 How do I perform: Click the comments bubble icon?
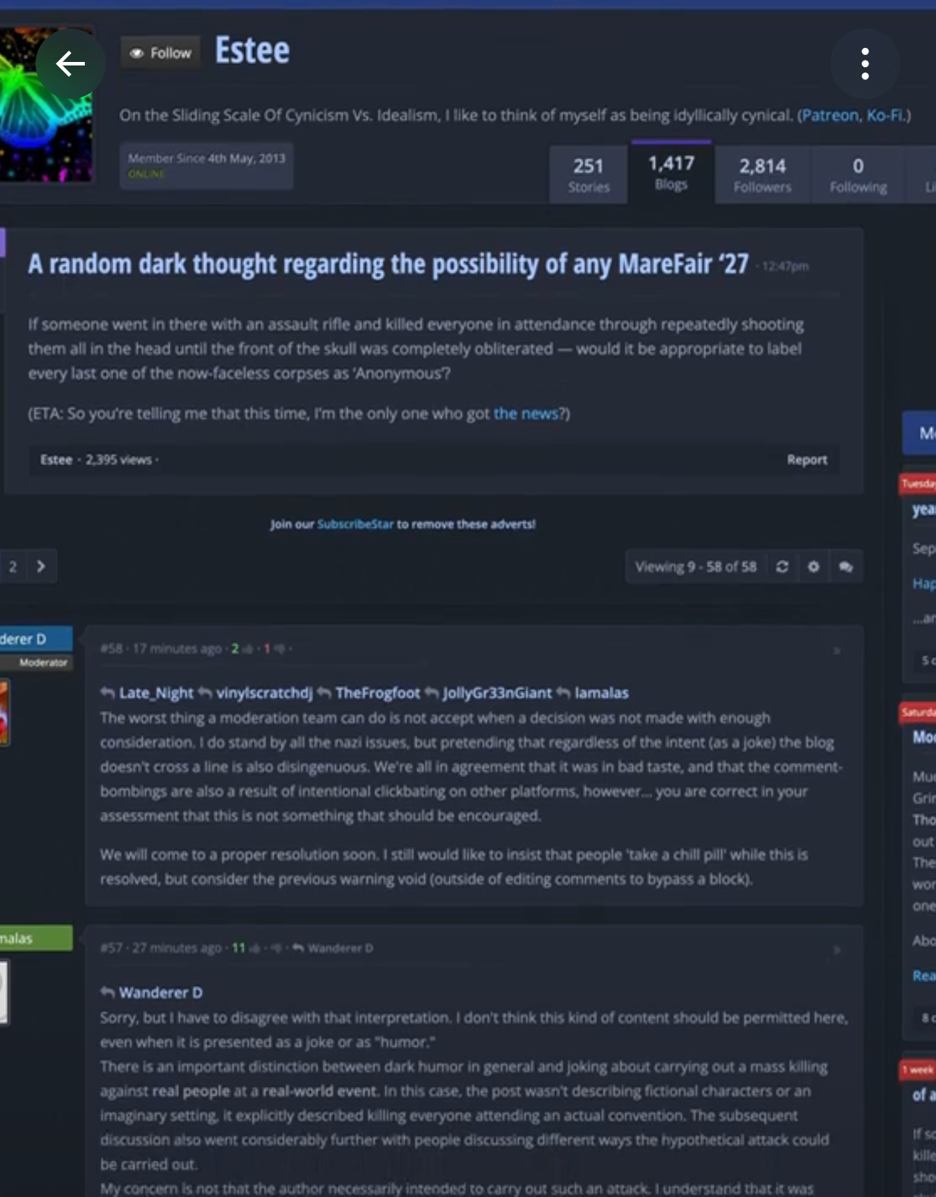pos(845,567)
